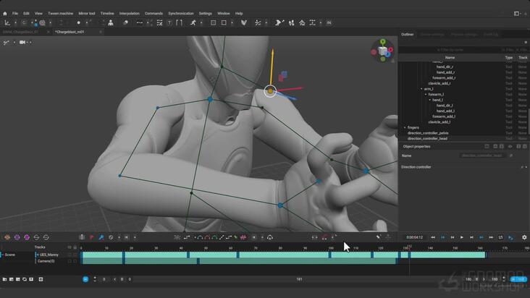Open the dropdown arrow beside the square frame icons
Image resolution: width=530 pixels, height=298 pixels.
(x=232, y=23)
